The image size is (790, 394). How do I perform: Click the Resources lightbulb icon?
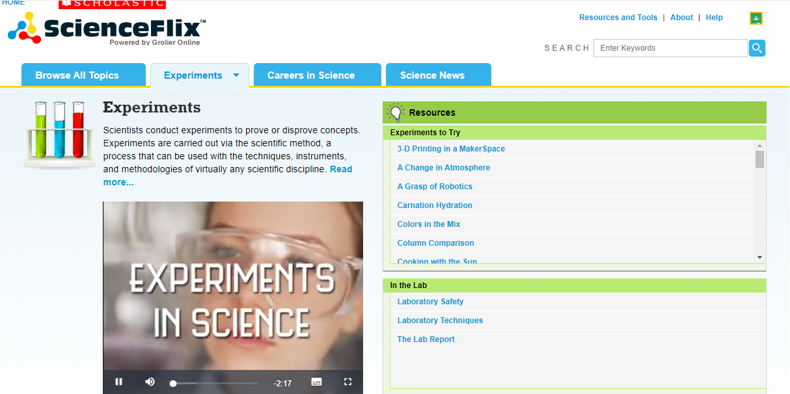(396, 112)
